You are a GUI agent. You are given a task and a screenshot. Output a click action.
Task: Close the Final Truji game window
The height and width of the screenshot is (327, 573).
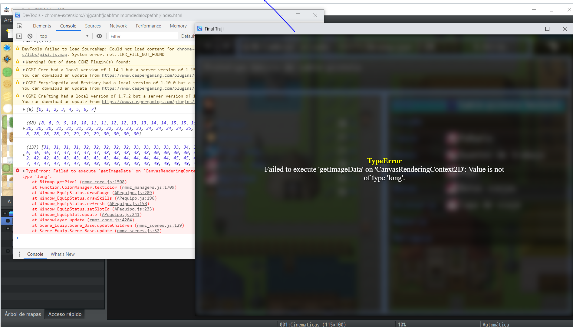click(x=565, y=29)
